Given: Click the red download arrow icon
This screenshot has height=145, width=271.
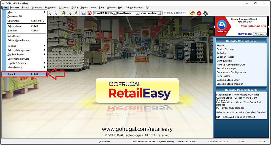Looking at the screenshot, I should (199, 13).
